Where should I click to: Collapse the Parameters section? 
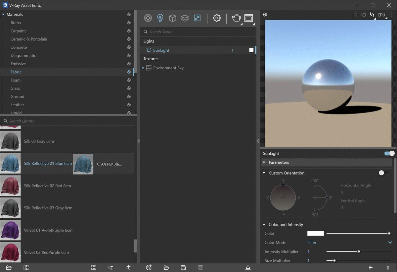(264, 162)
